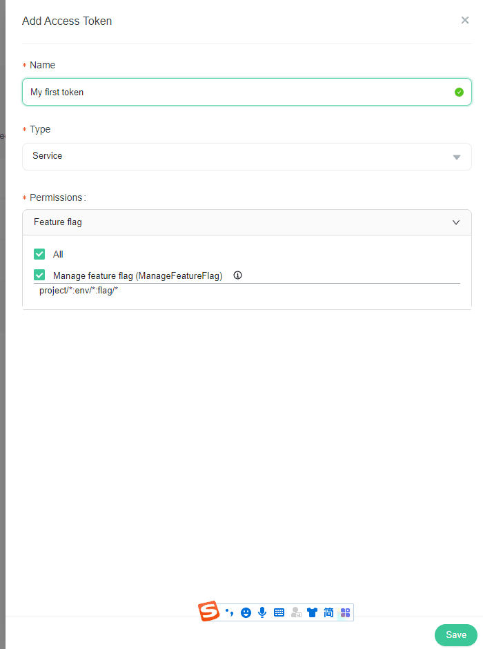Click the Sogou input method logo
The image size is (483, 649).
pyautogui.click(x=209, y=612)
